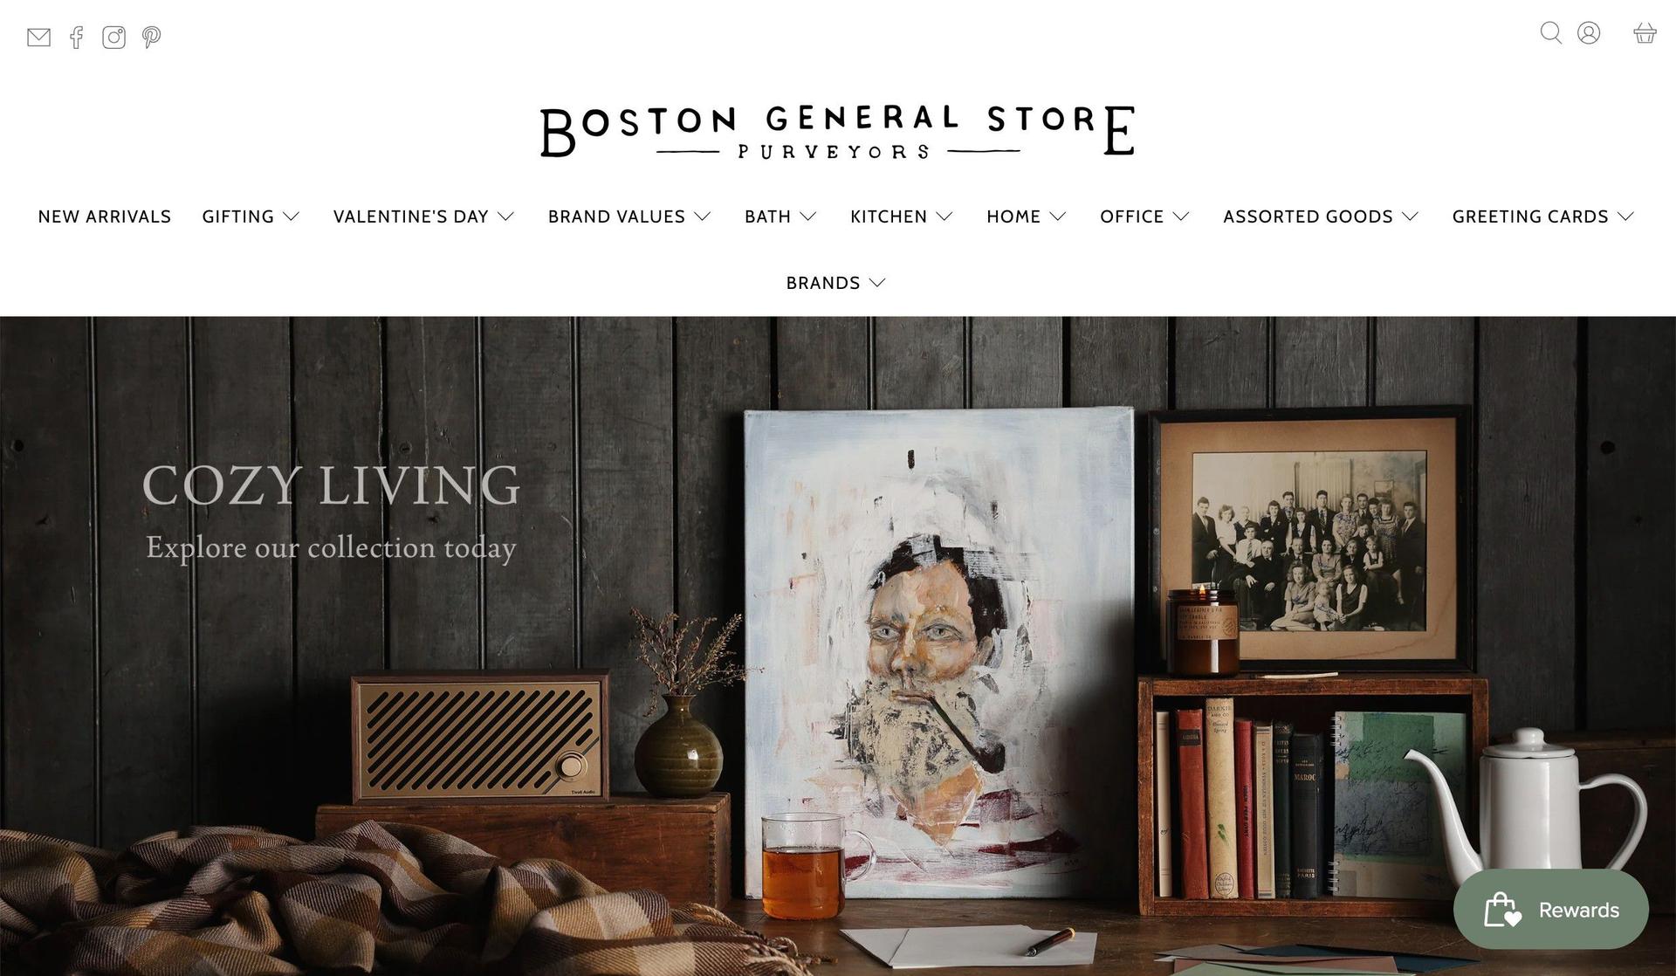Open the Rewards bag-heart button

pyautogui.click(x=1550, y=910)
